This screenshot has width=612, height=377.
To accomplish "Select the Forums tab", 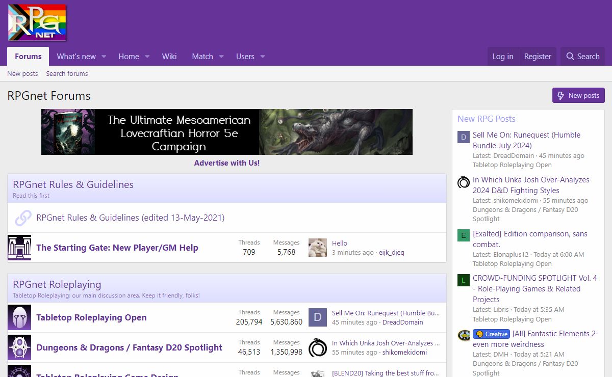I will [x=28, y=57].
